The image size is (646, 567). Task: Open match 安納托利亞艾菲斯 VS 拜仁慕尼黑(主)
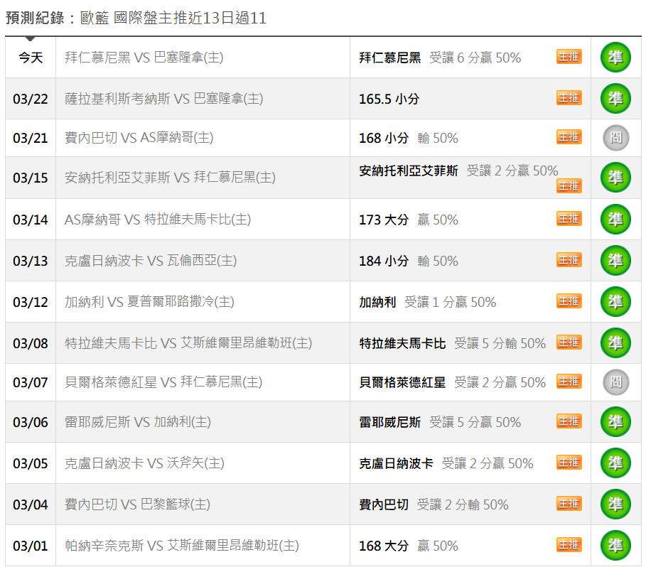(x=170, y=178)
